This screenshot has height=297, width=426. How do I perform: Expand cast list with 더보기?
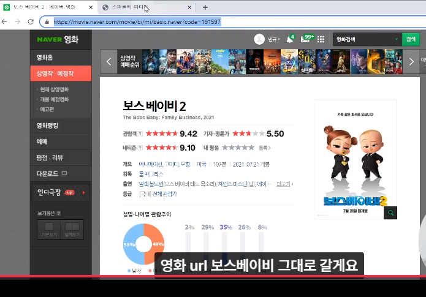pos(284,184)
